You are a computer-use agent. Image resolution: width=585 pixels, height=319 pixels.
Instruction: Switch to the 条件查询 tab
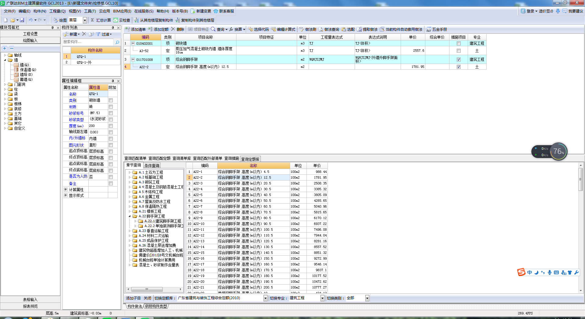coord(152,166)
